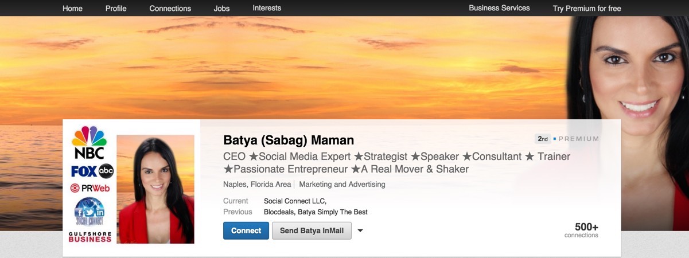Go to Home in the navigation bar
Screen dimensions: 689x258
point(72,9)
